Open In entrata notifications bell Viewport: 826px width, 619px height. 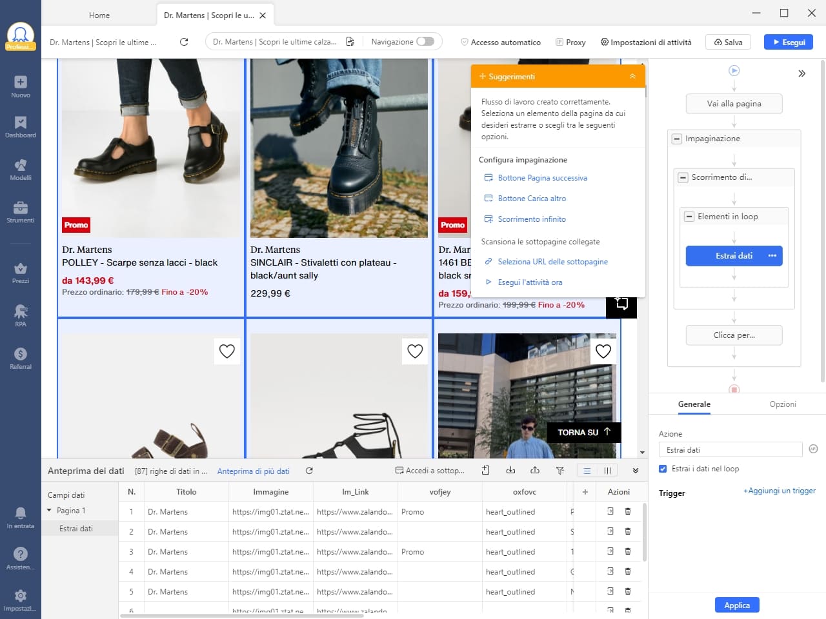pos(21,517)
